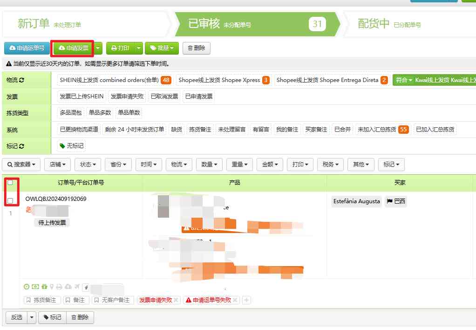Open the 批量 dropdown menu
The height and width of the screenshot is (330, 476).
(x=162, y=48)
